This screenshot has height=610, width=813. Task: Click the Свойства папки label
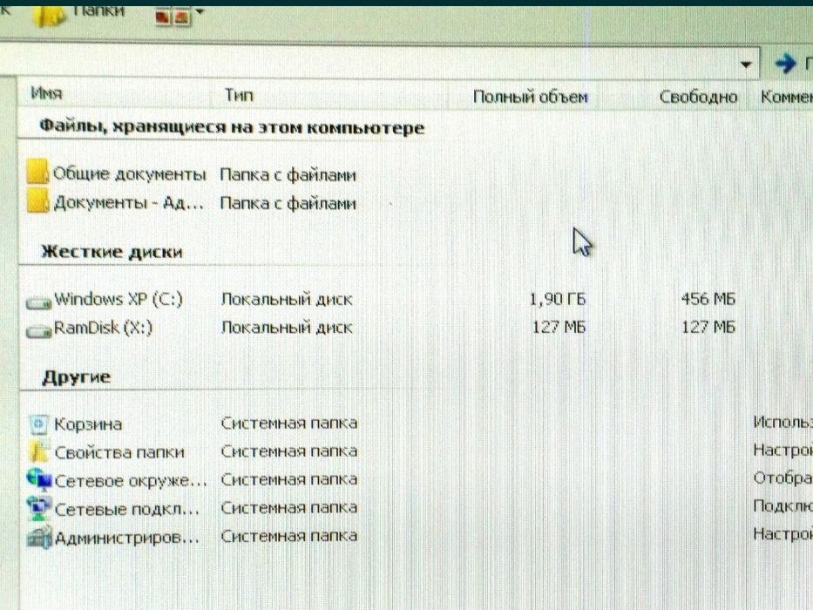coord(119,452)
